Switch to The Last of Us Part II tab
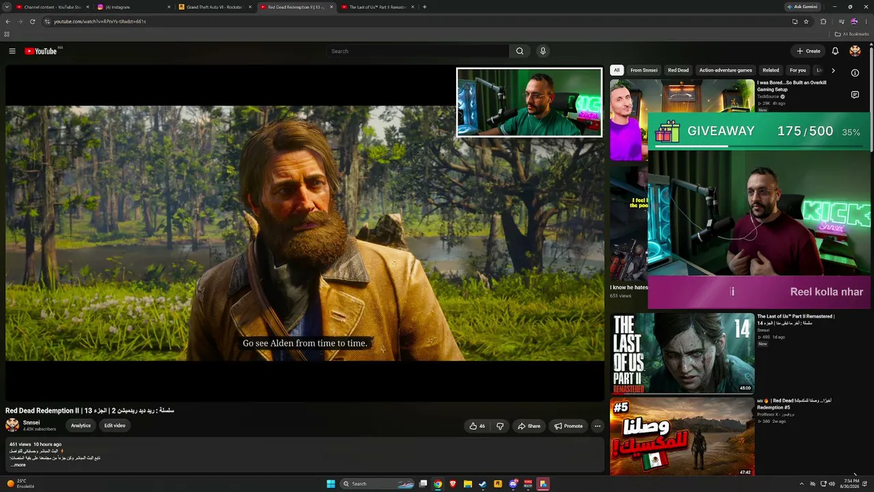 [x=378, y=7]
